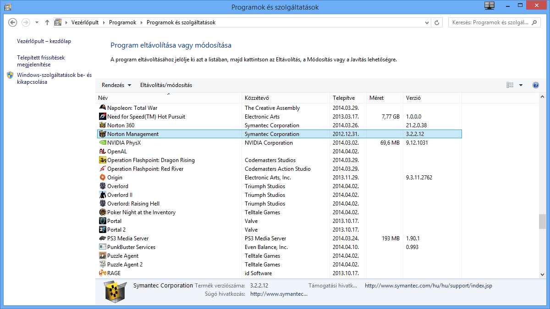The width and height of the screenshot is (550, 309).
Task: Click the search magnifier icon
Action: click(x=535, y=22)
